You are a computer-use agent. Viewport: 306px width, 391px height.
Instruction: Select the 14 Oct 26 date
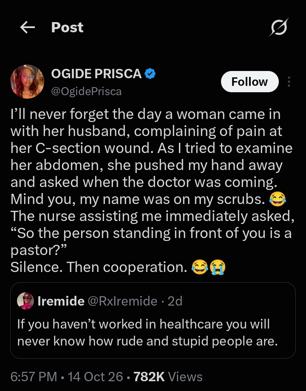(x=95, y=377)
